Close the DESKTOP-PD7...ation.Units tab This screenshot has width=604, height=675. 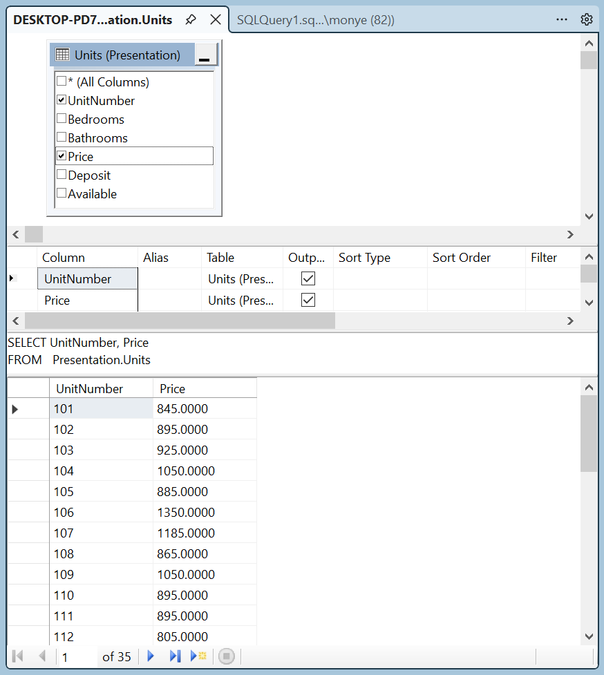click(215, 20)
